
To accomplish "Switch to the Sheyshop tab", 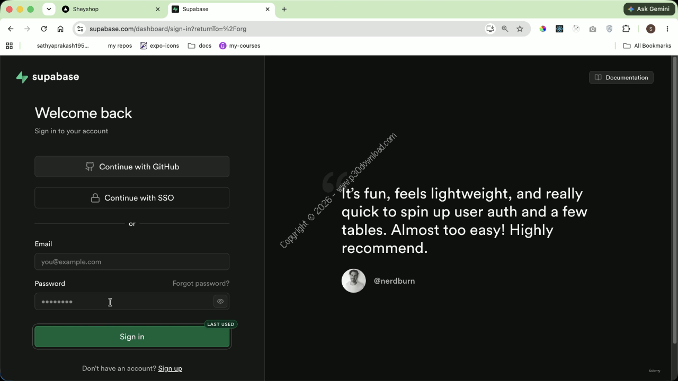I will click(111, 9).
